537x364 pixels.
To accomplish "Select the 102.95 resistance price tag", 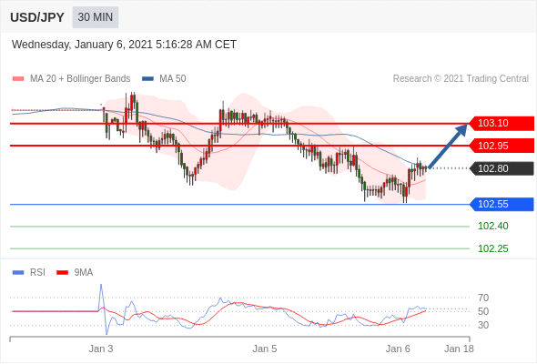I will click(x=501, y=146).
